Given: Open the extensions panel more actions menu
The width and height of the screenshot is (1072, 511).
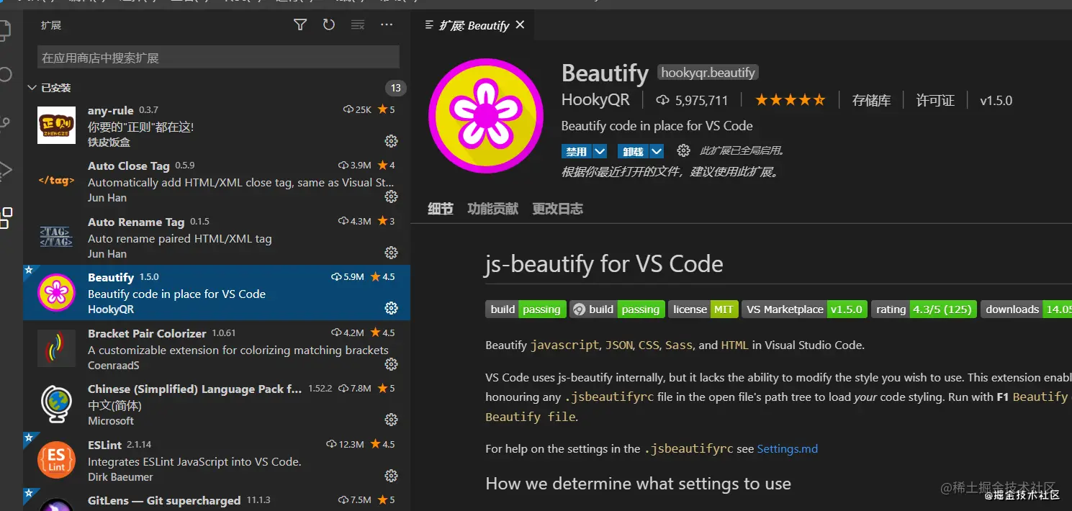Looking at the screenshot, I should pos(387,25).
